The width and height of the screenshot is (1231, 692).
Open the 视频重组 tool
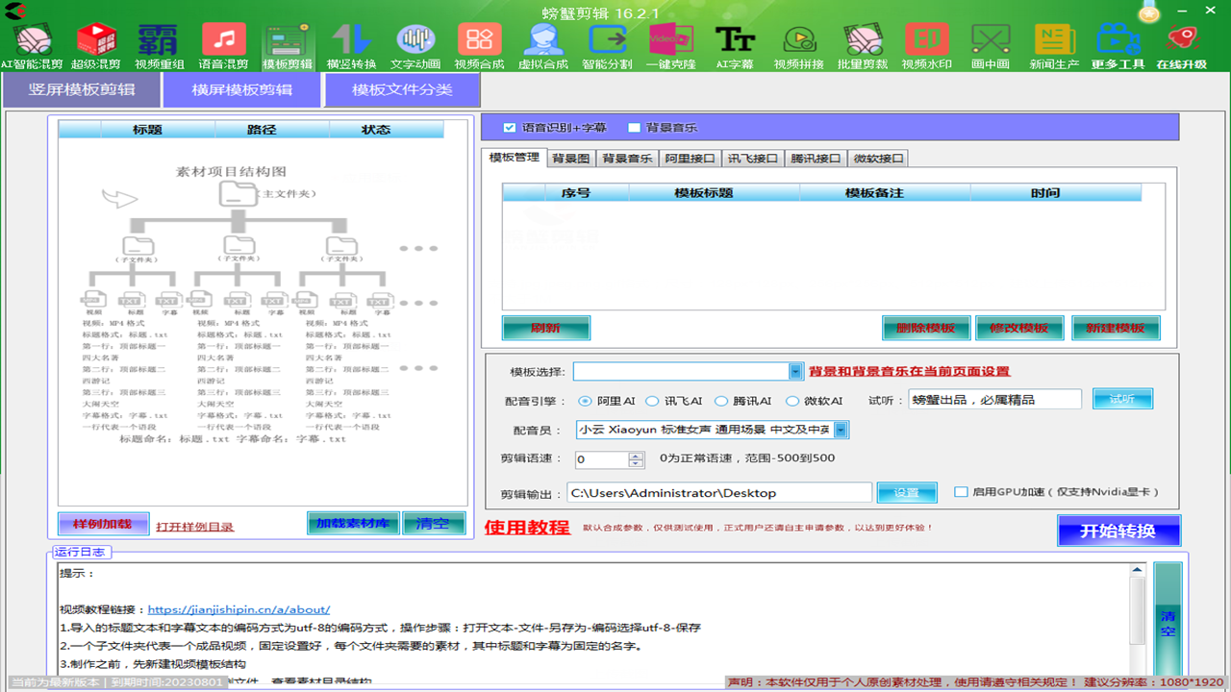point(160,42)
